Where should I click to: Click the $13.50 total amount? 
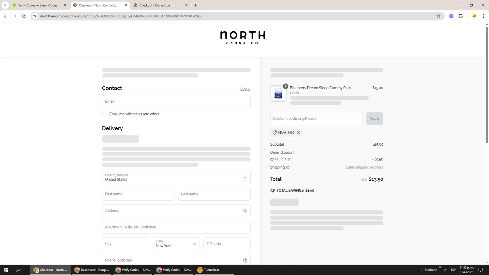[x=376, y=179]
